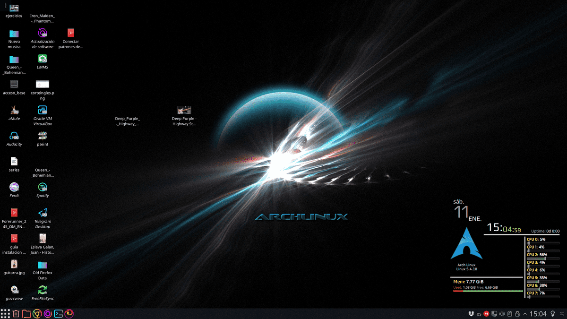Click the lightbulb tray icon
567x319 pixels.
(x=553, y=314)
